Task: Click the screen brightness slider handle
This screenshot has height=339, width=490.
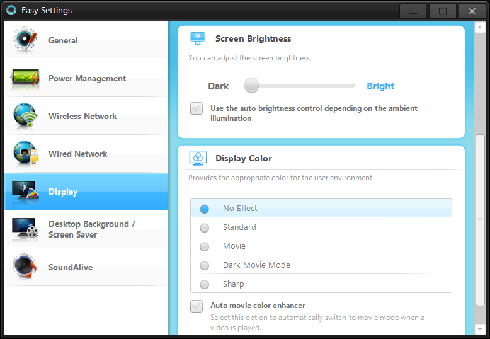Action: (x=252, y=86)
